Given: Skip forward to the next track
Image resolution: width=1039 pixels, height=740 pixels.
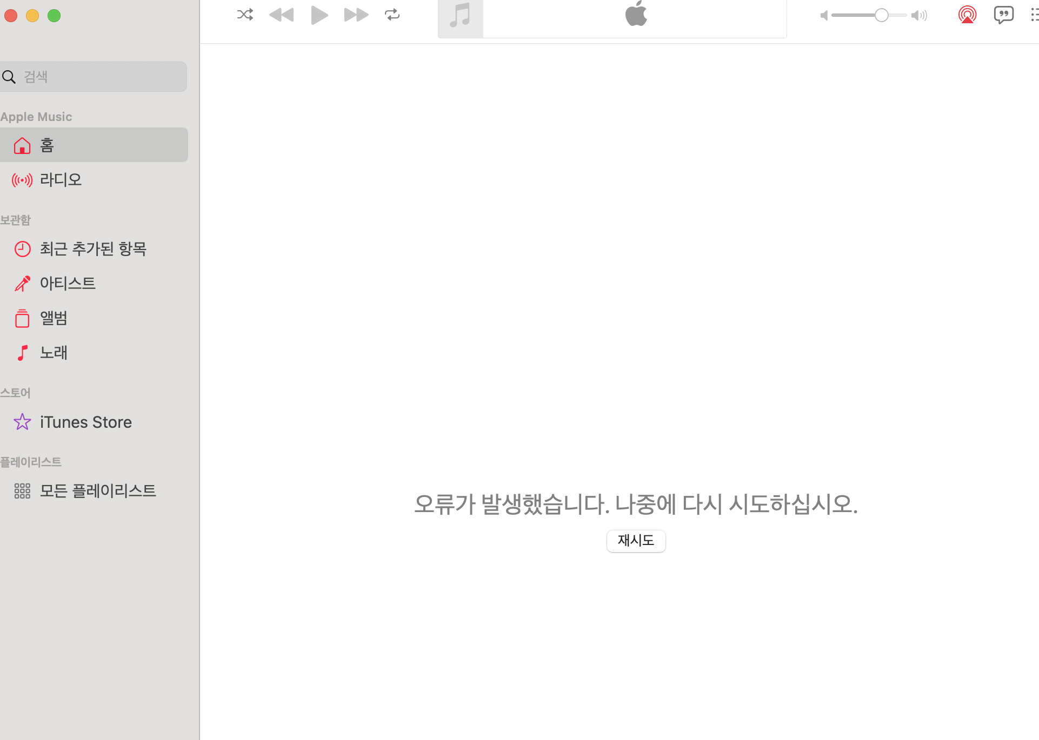Looking at the screenshot, I should (356, 15).
